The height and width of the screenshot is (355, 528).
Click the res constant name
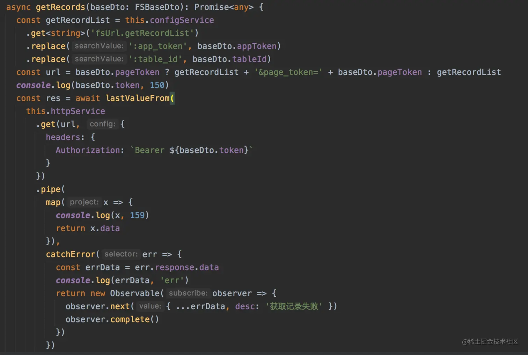[53, 98]
